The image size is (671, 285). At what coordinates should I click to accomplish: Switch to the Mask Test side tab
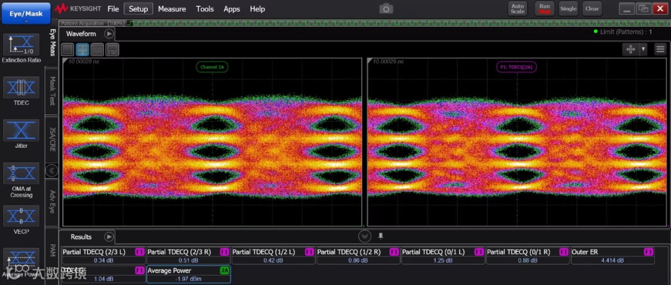tap(53, 91)
